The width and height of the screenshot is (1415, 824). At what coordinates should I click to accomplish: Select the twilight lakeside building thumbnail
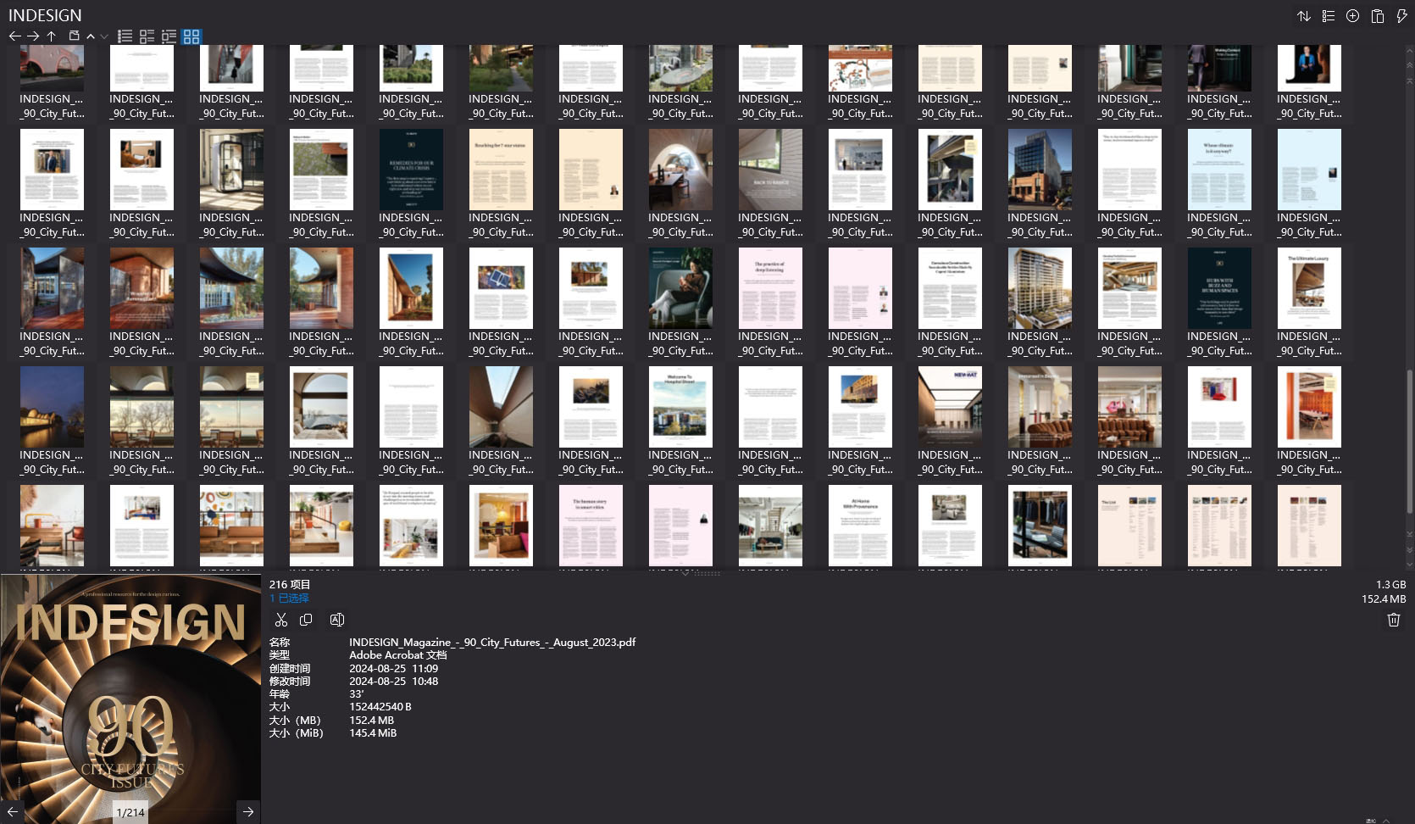pyautogui.click(x=52, y=407)
